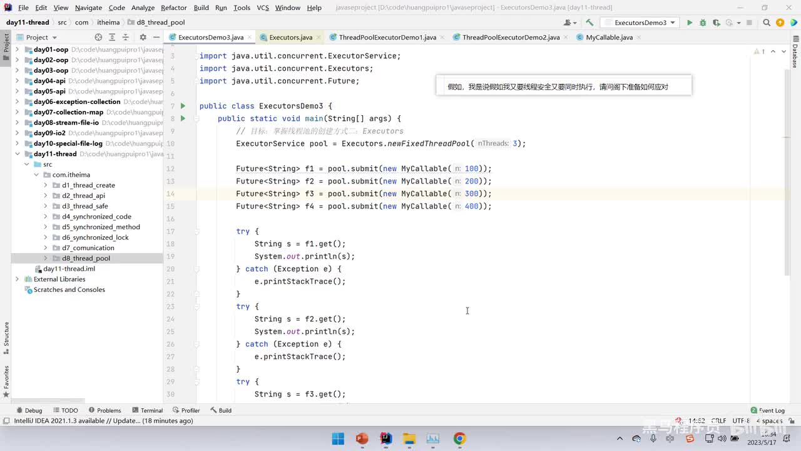
Task: Open the Event Log
Action: pos(768,410)
